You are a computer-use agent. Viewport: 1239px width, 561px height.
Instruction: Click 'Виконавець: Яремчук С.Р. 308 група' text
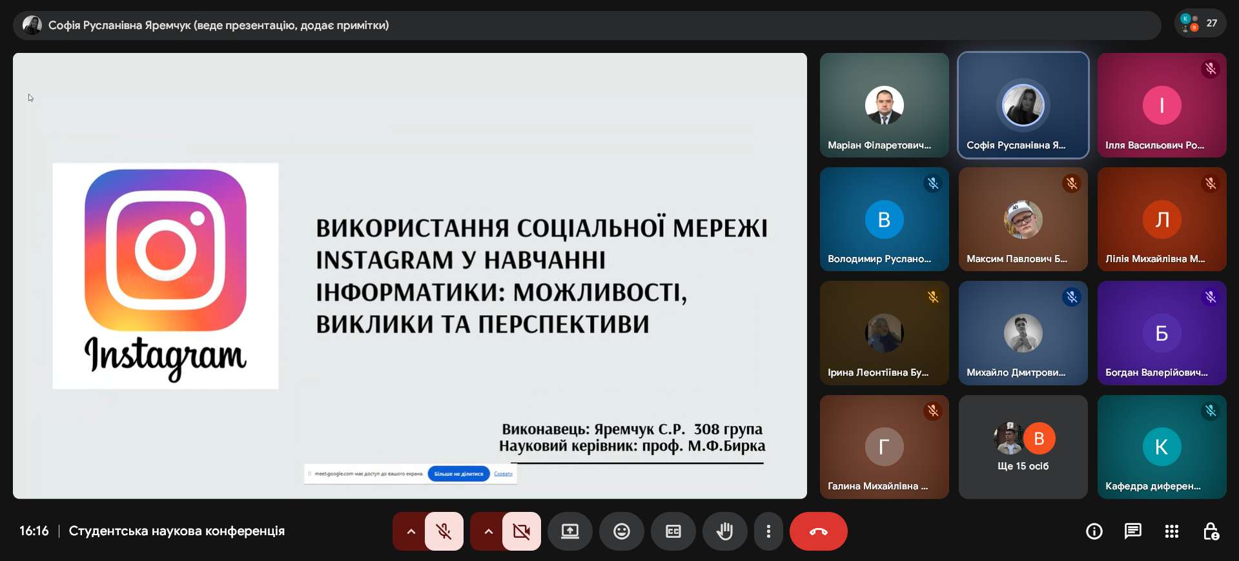632,429
